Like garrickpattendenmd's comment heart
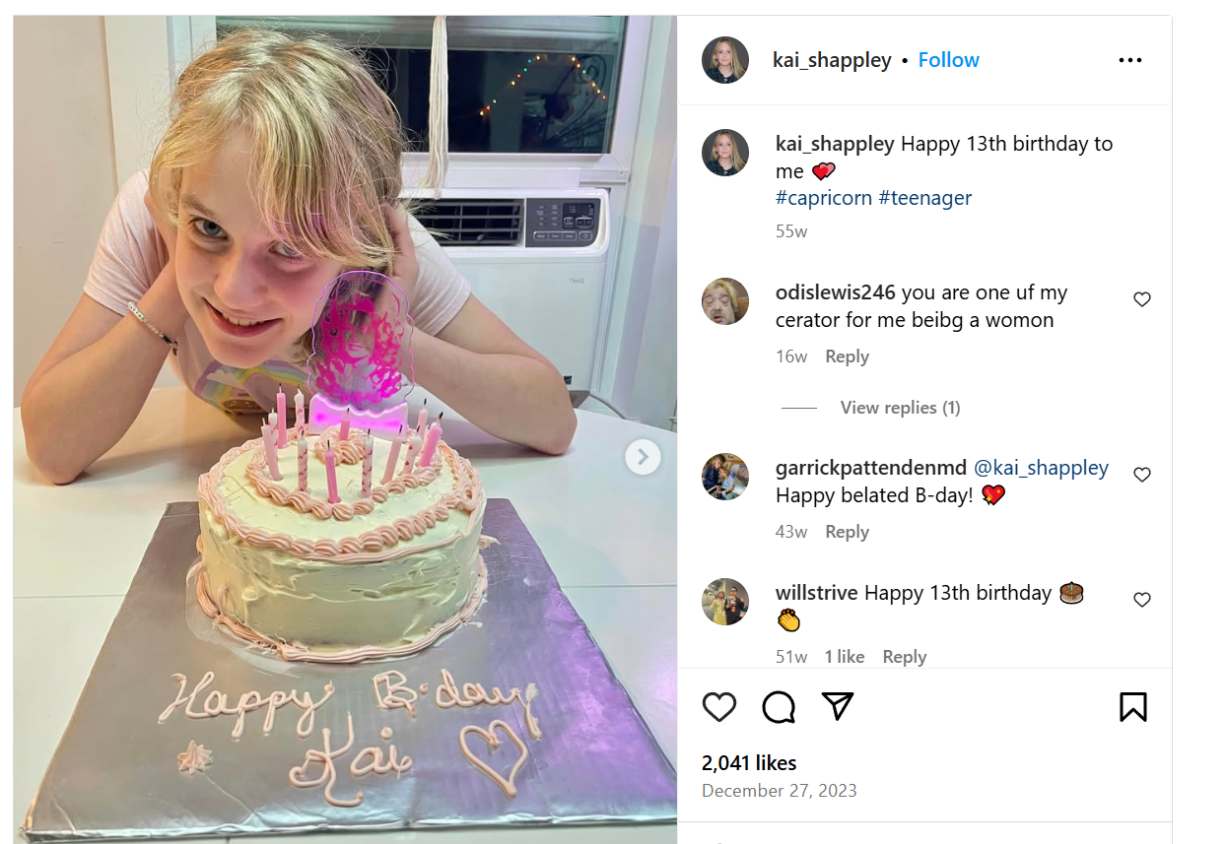1226x844 pixels. click(x=1142, y=475)
